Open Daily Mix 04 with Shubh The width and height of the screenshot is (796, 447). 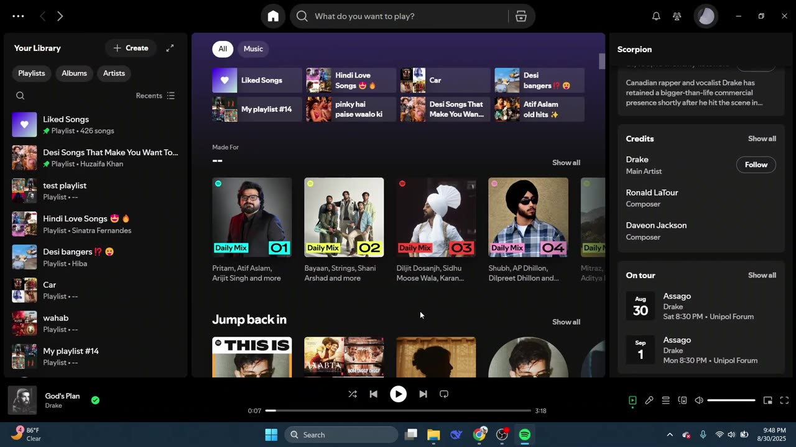pos(528,230)
